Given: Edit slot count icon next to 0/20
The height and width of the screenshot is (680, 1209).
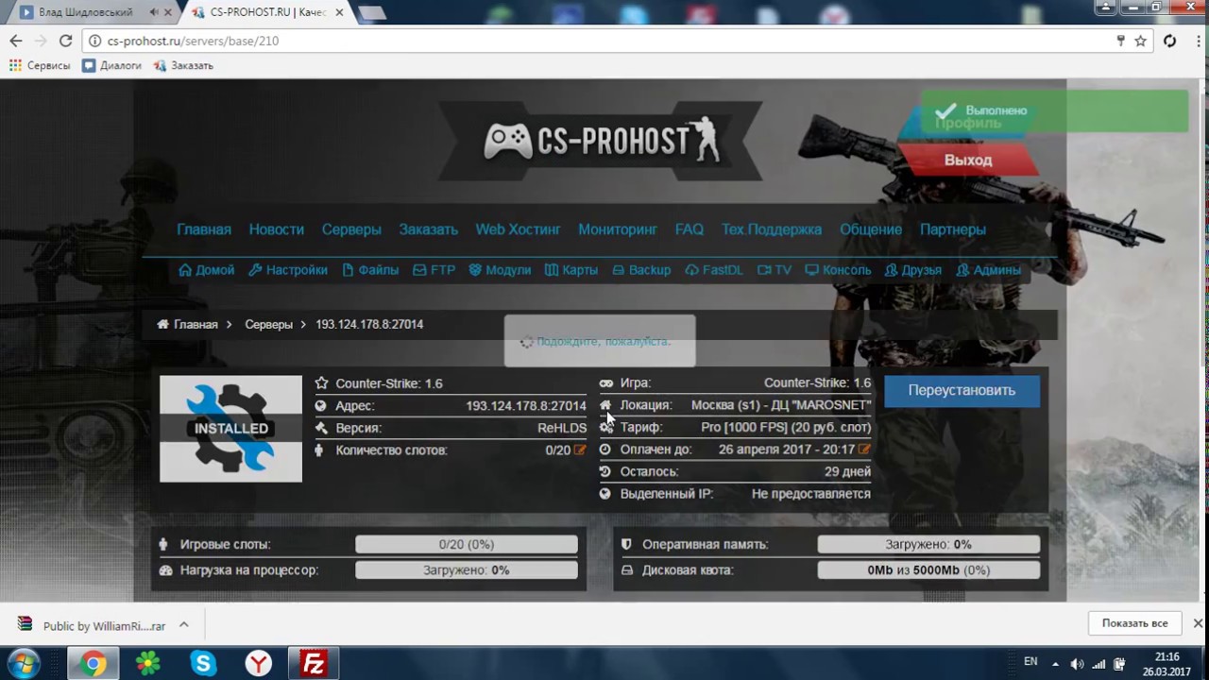Looking at the screenshot, I should click(580, 450).
